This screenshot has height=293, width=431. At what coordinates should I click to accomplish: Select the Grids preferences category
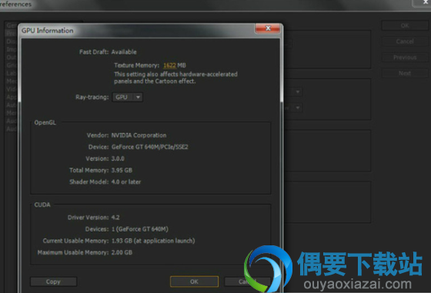tap(12, 65)
